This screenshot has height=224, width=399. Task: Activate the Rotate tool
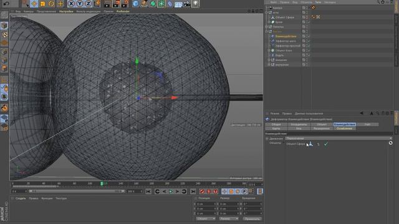click(x=51, y=4)
